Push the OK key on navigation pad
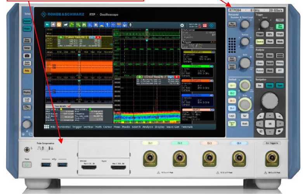The image size is (303, 194). point(270,124)
